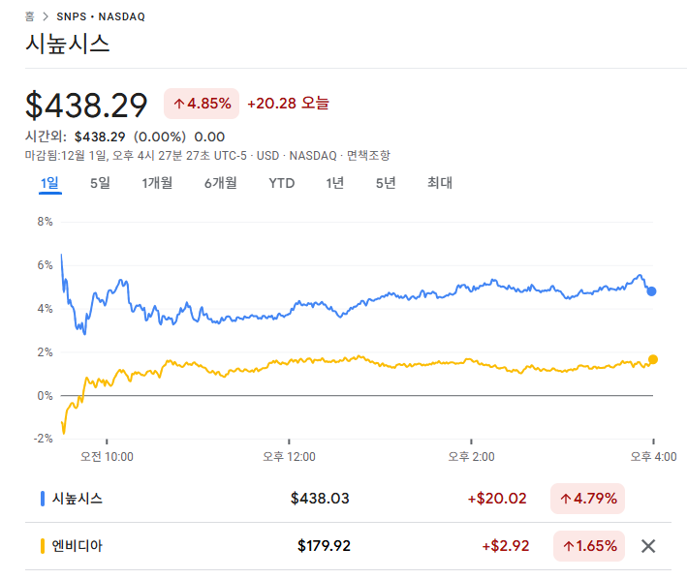This screenshot has height=579, width=687.
Task: Go to 홈 breadcrumb link
Action: [30, 16]
